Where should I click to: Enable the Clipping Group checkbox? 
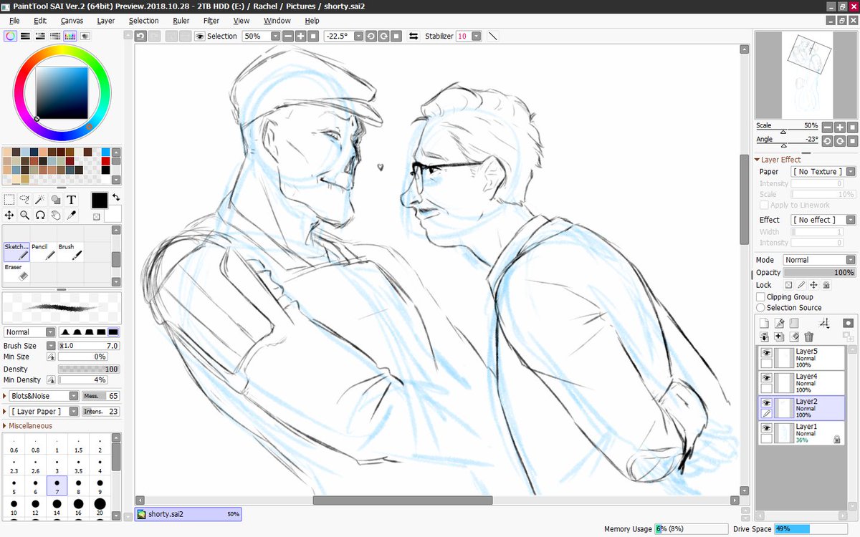point(761,296)
